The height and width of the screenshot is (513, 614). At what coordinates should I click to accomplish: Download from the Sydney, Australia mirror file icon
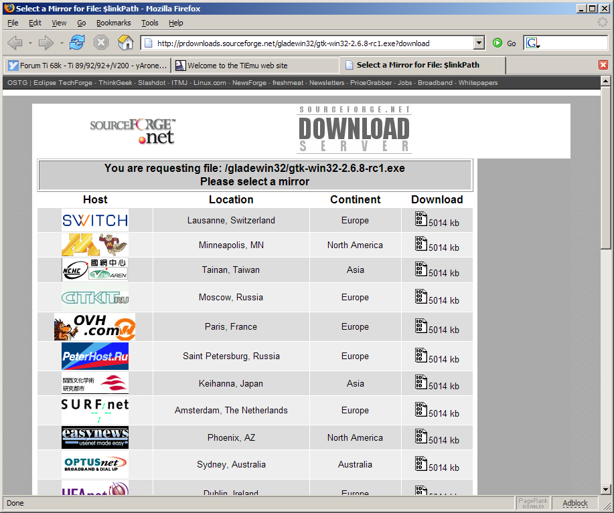click(x=421, y=464)
